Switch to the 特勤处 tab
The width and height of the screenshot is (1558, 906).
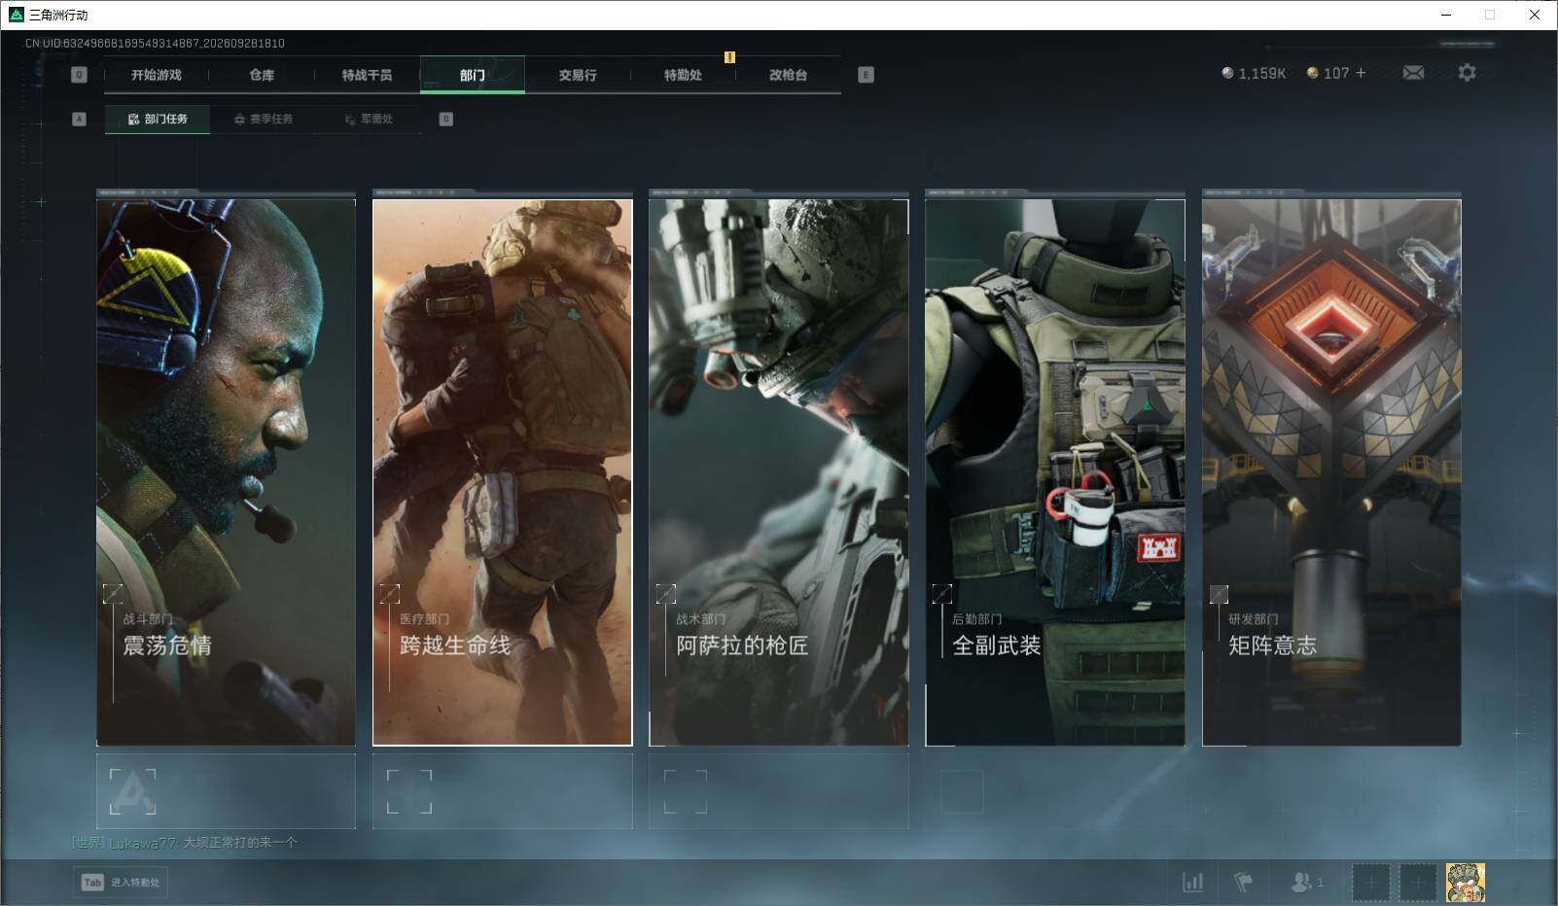click(x=683, y=75)
